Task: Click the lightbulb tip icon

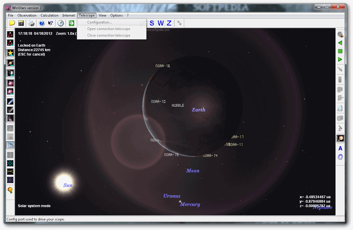Action: point(10,190)
